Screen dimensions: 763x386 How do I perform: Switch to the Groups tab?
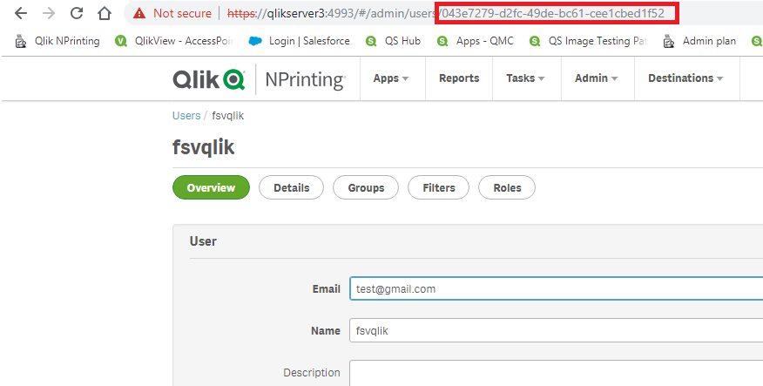pos(366,188)
